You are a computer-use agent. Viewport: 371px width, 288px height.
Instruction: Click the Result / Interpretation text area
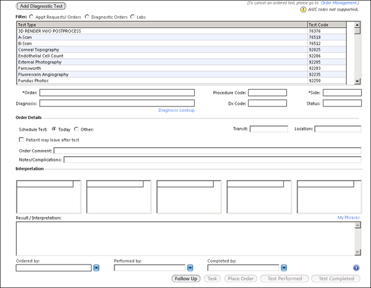coord(185,238)
